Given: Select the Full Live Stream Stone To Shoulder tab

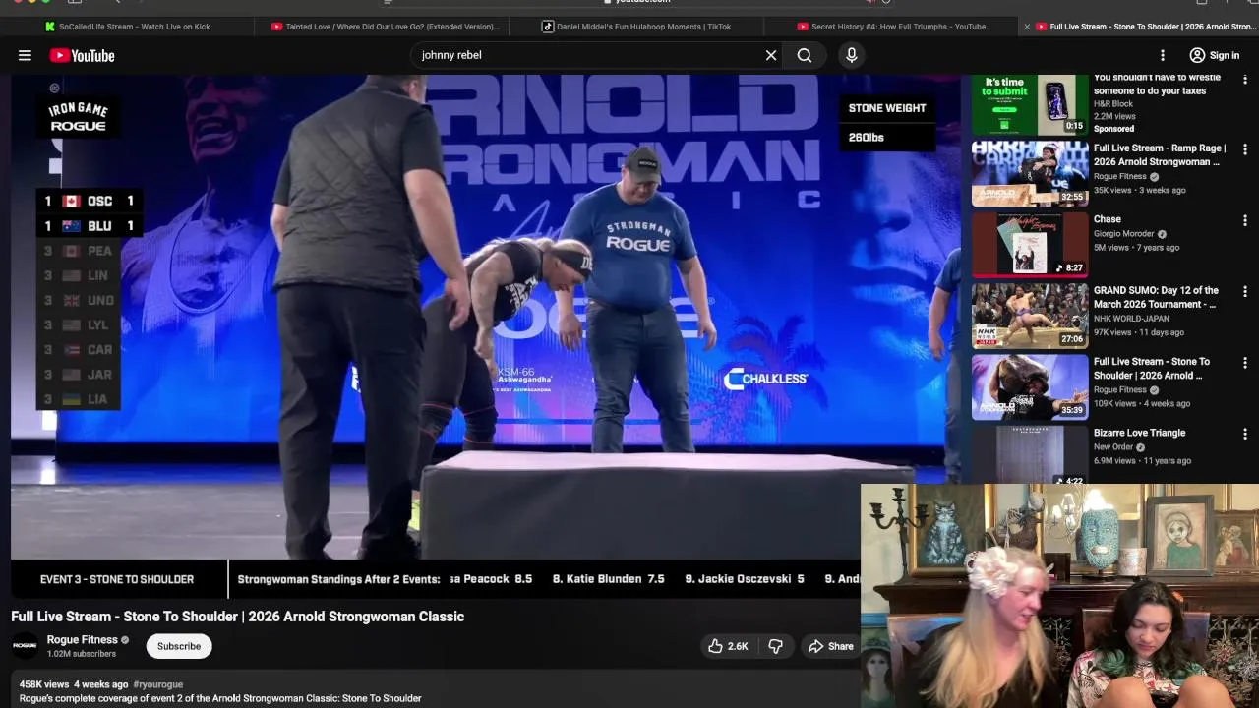Looking at the screenshot, I should [x=1147, y=27].
